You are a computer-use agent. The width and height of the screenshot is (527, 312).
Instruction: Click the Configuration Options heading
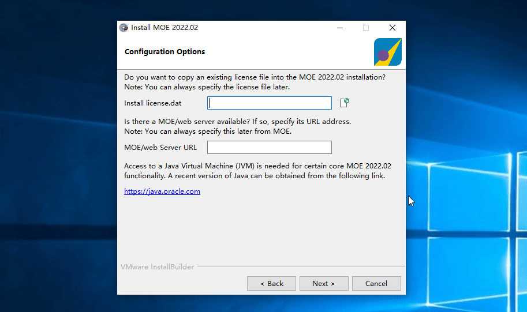[x=165, y=52]
